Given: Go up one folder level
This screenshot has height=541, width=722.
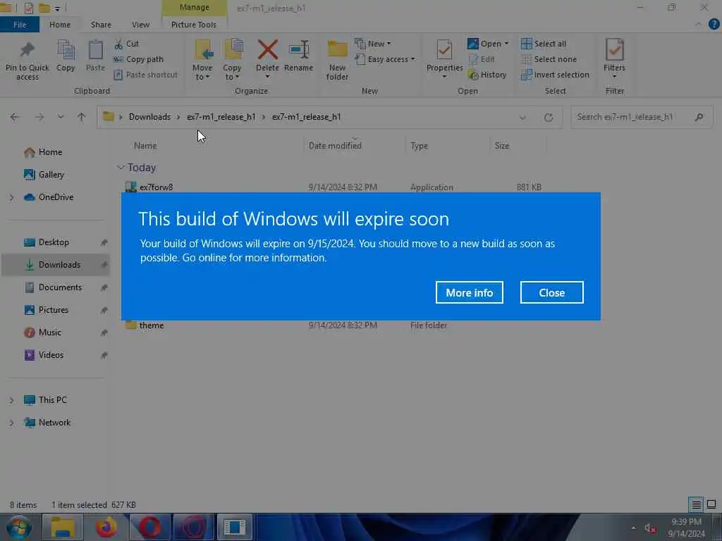Looking at the screenshot, I should (x=82, y=118).
